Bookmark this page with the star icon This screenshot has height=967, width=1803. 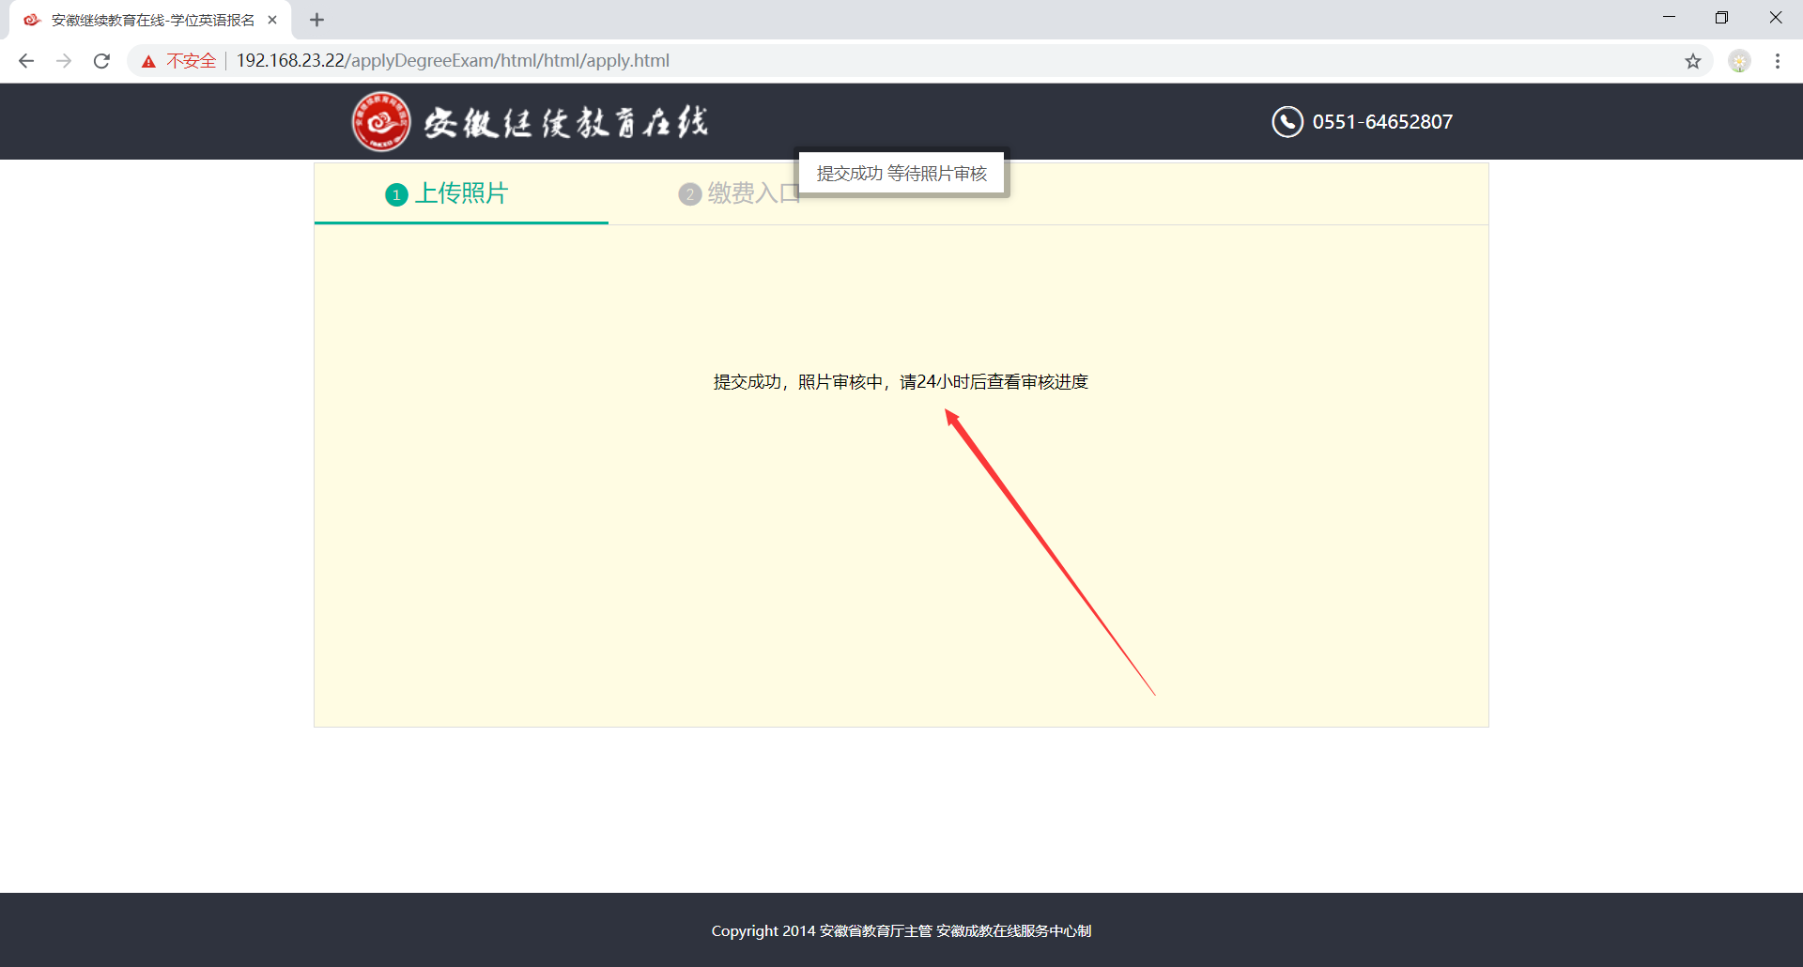pyautogui.click(x=1692, y=61)
